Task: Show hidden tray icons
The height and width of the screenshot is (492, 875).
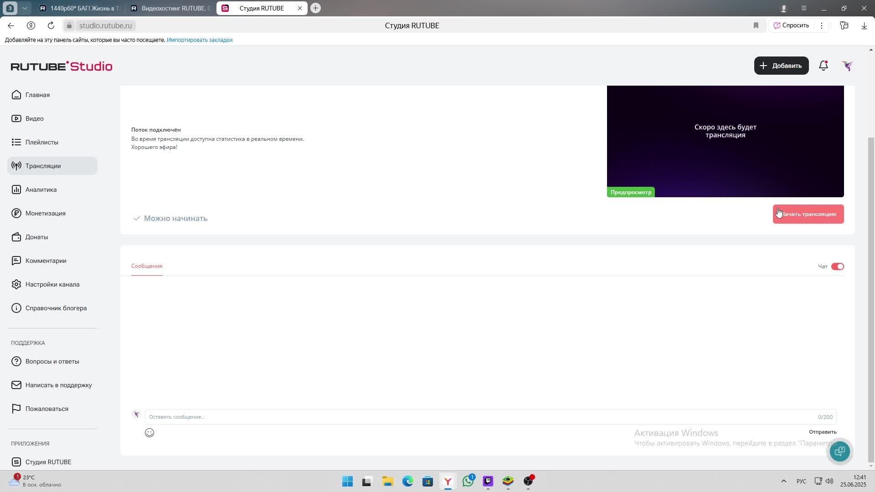Action: (x=784, y=481)
